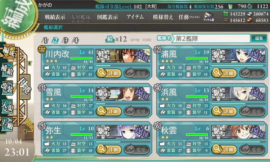Switch to fleet 4 tab
This screenshot has width=270, height=162.
point(75,40)
